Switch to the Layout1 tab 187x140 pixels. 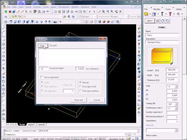(31, 124)
